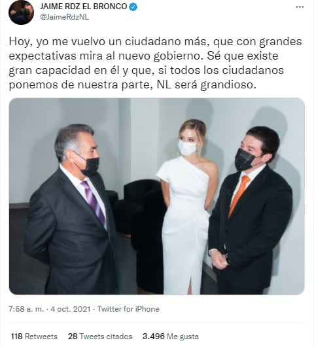Image resolution: width=314 pixels, height=347 pixels.
Task: Click the word 'grandioso' in tweet text
Action: pos(226,85)
